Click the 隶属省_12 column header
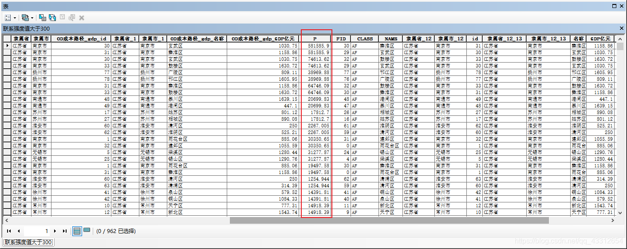Viewport: 627px width, 249px height. click(x=419, y=39)
